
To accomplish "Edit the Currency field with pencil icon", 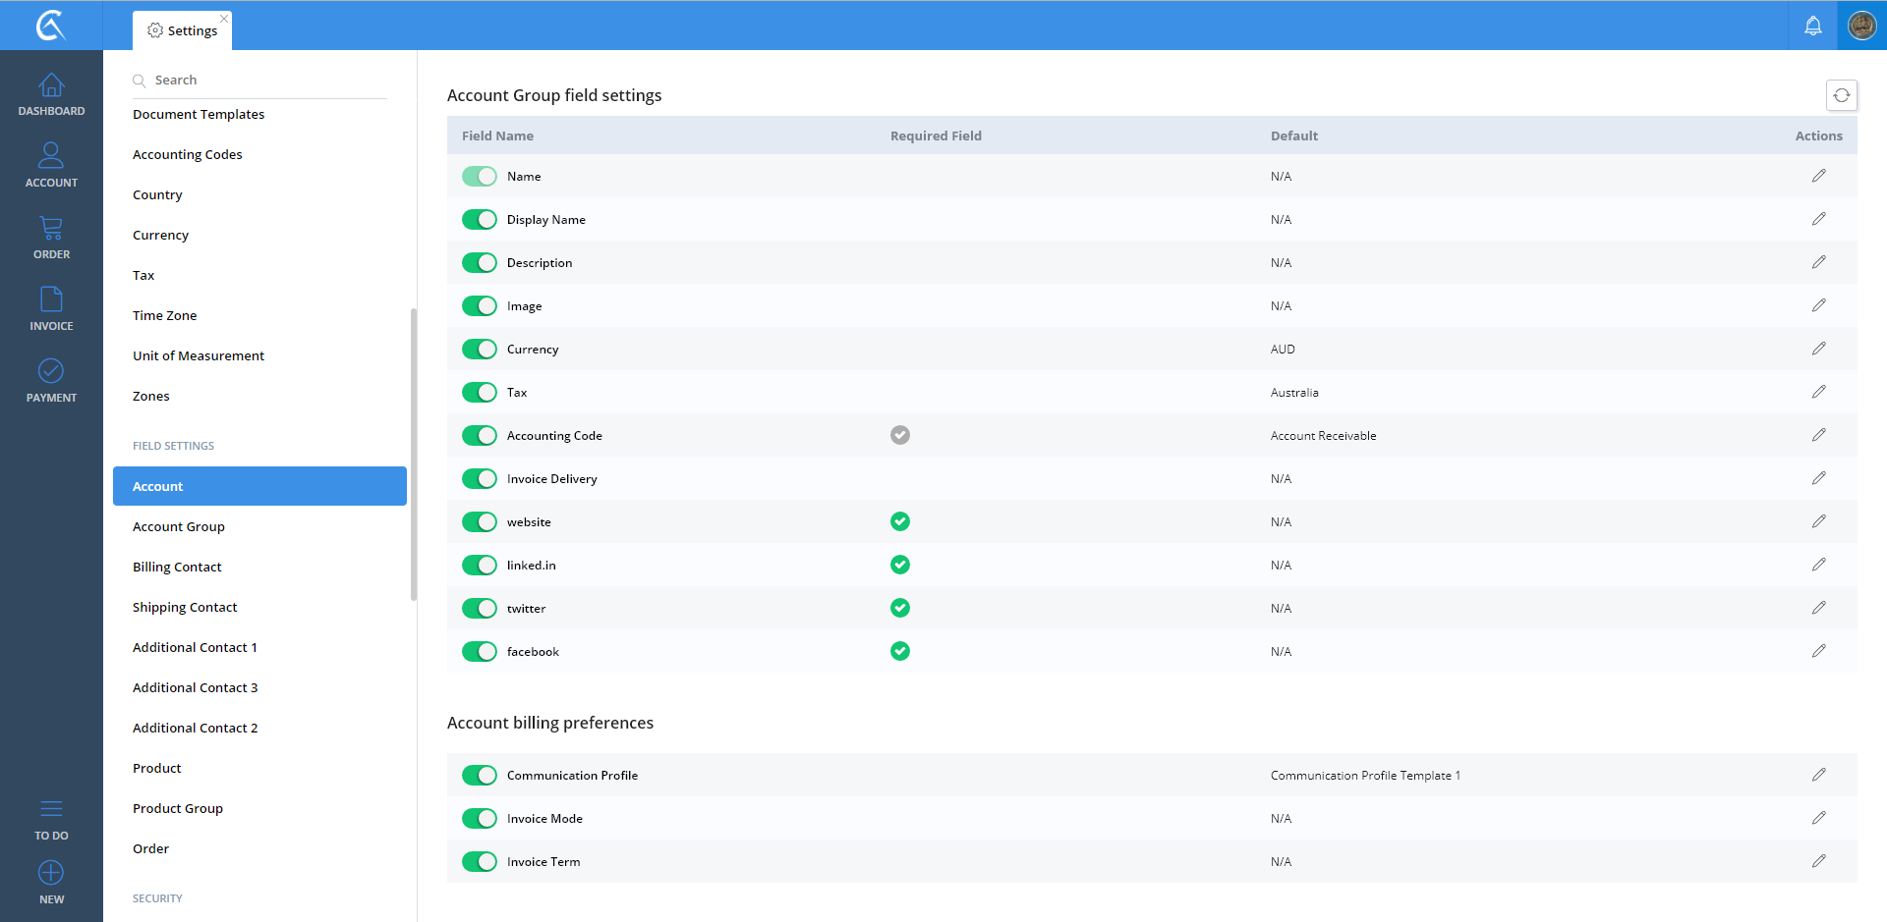I will point(1818,349).
